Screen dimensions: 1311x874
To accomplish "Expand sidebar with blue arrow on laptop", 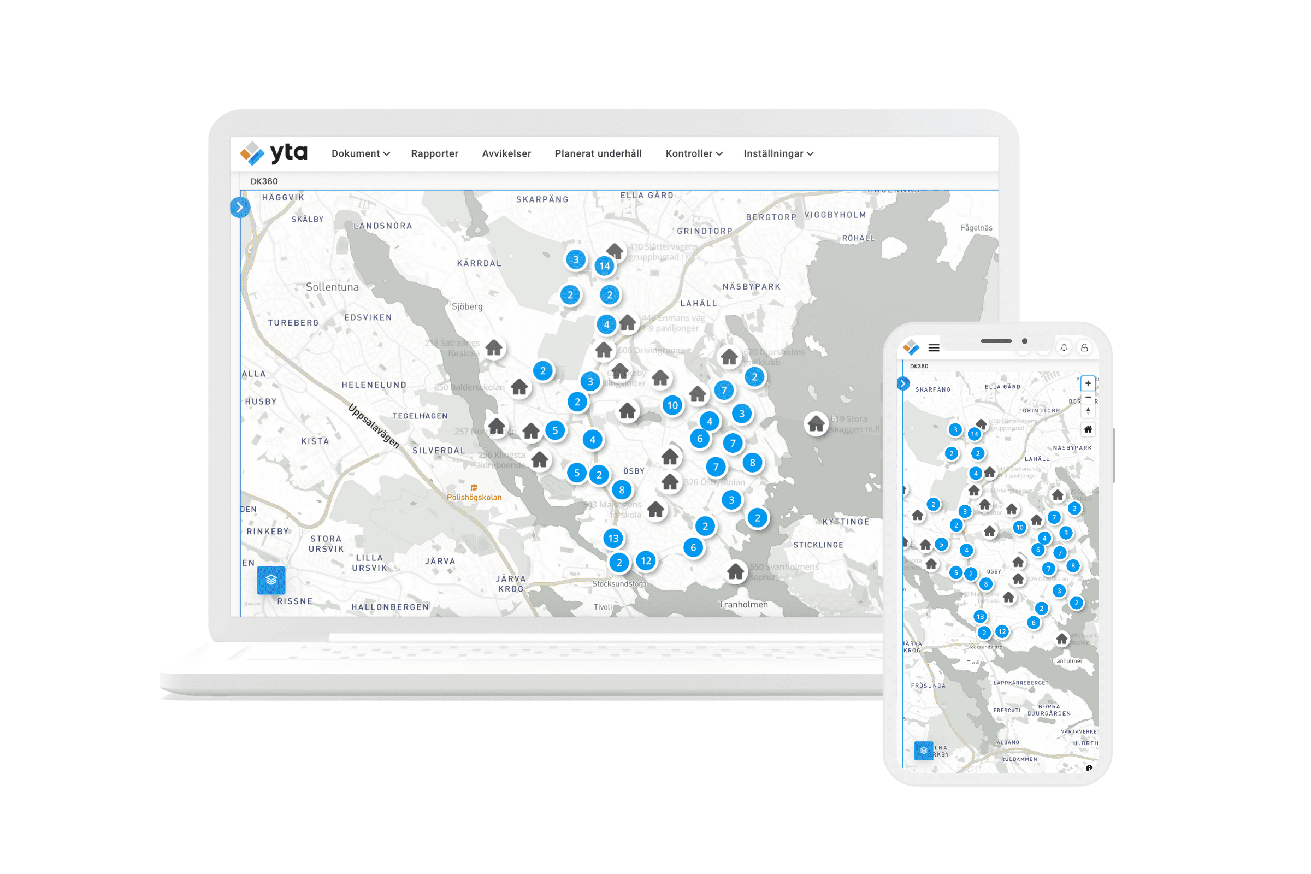I will click(240, 208).
